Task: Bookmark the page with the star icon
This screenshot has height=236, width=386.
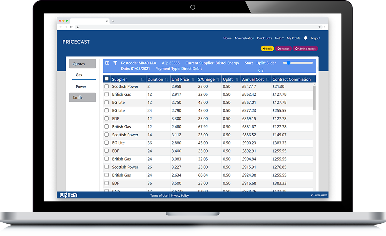Action: tap(320, 27)
